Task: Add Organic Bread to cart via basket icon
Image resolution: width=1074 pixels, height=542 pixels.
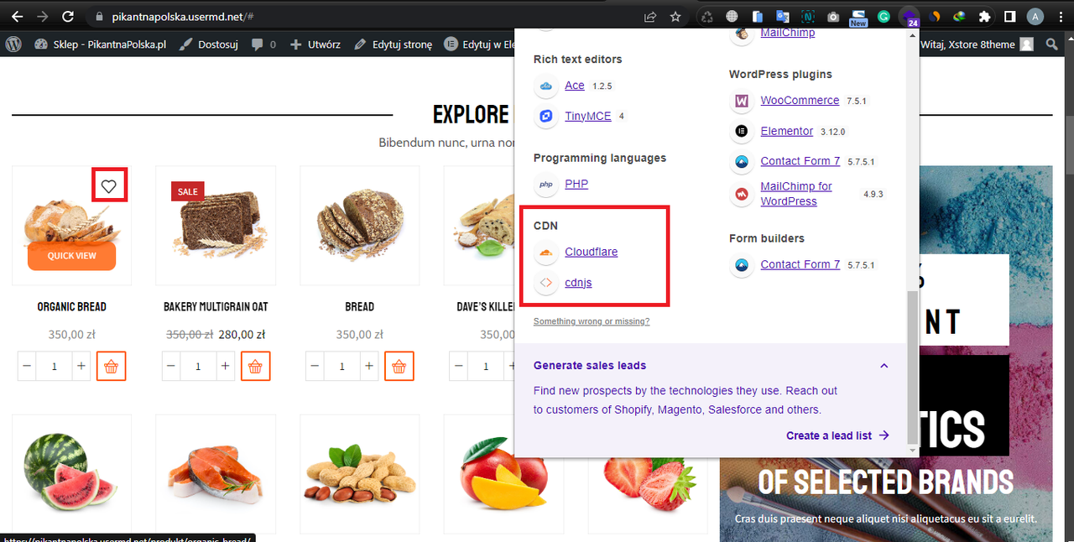Action: 111,367
